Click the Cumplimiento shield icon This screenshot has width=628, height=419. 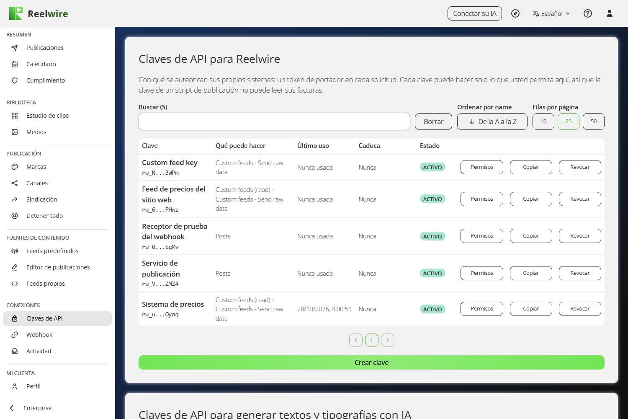(x=15, y=80)
